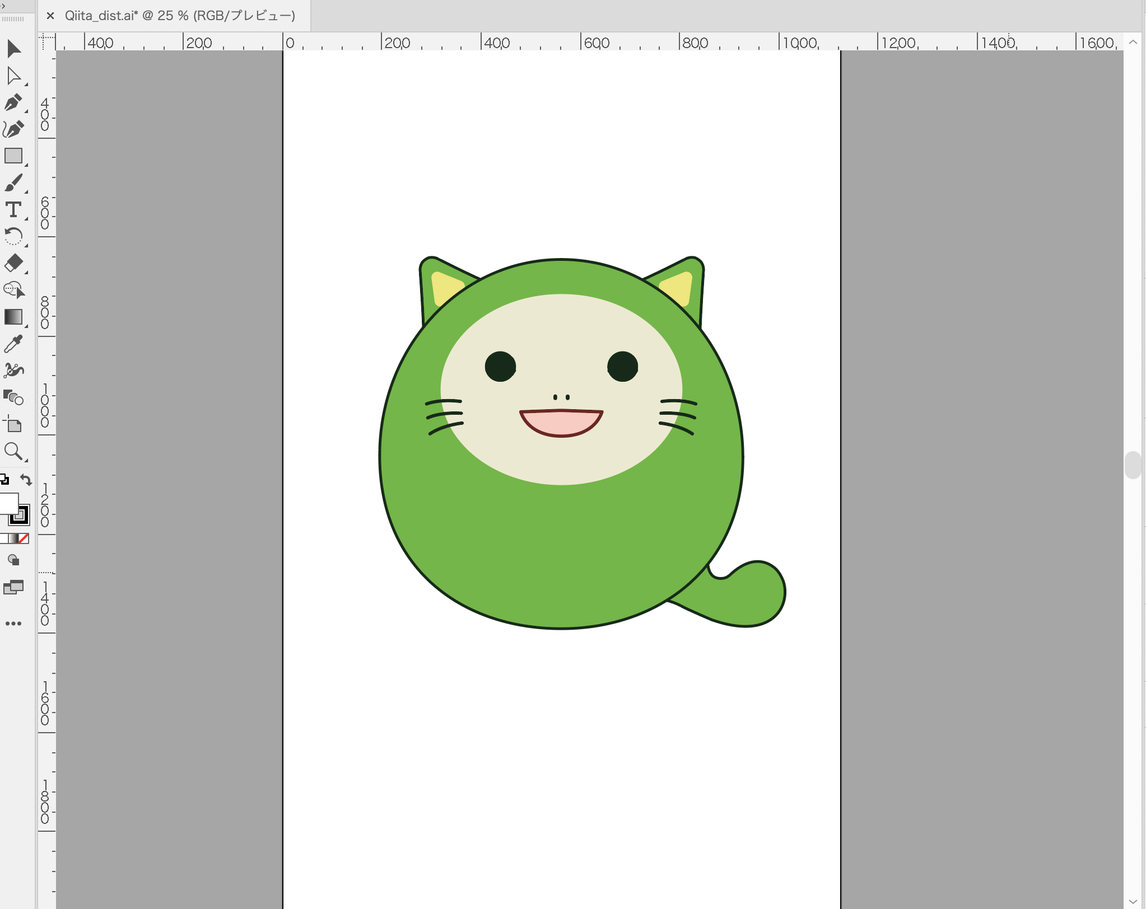Select the Qiita_dist.ai document tab

coord(180,16)
